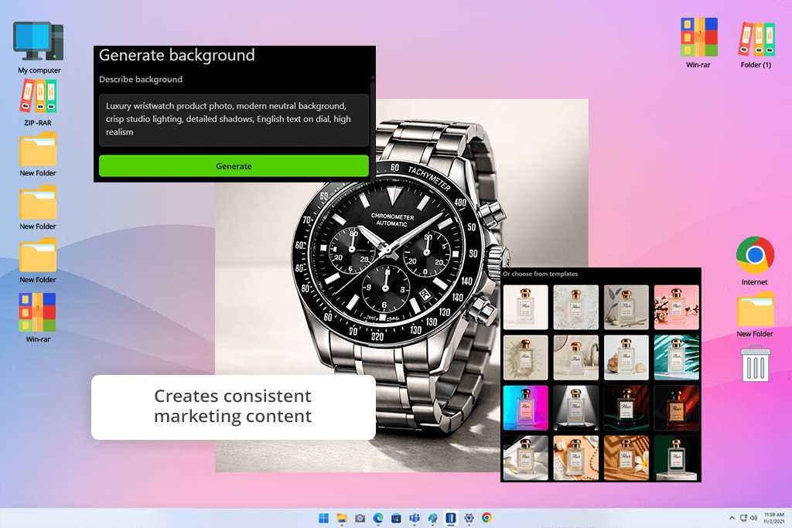Viewport: 792px width, 528px height.
Task: Choose the seashell perfume template
Action: pos(626,357)
